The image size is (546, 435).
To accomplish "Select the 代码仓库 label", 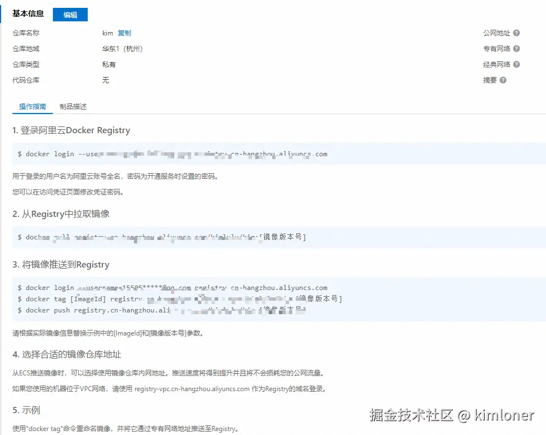I will point(26,80).
